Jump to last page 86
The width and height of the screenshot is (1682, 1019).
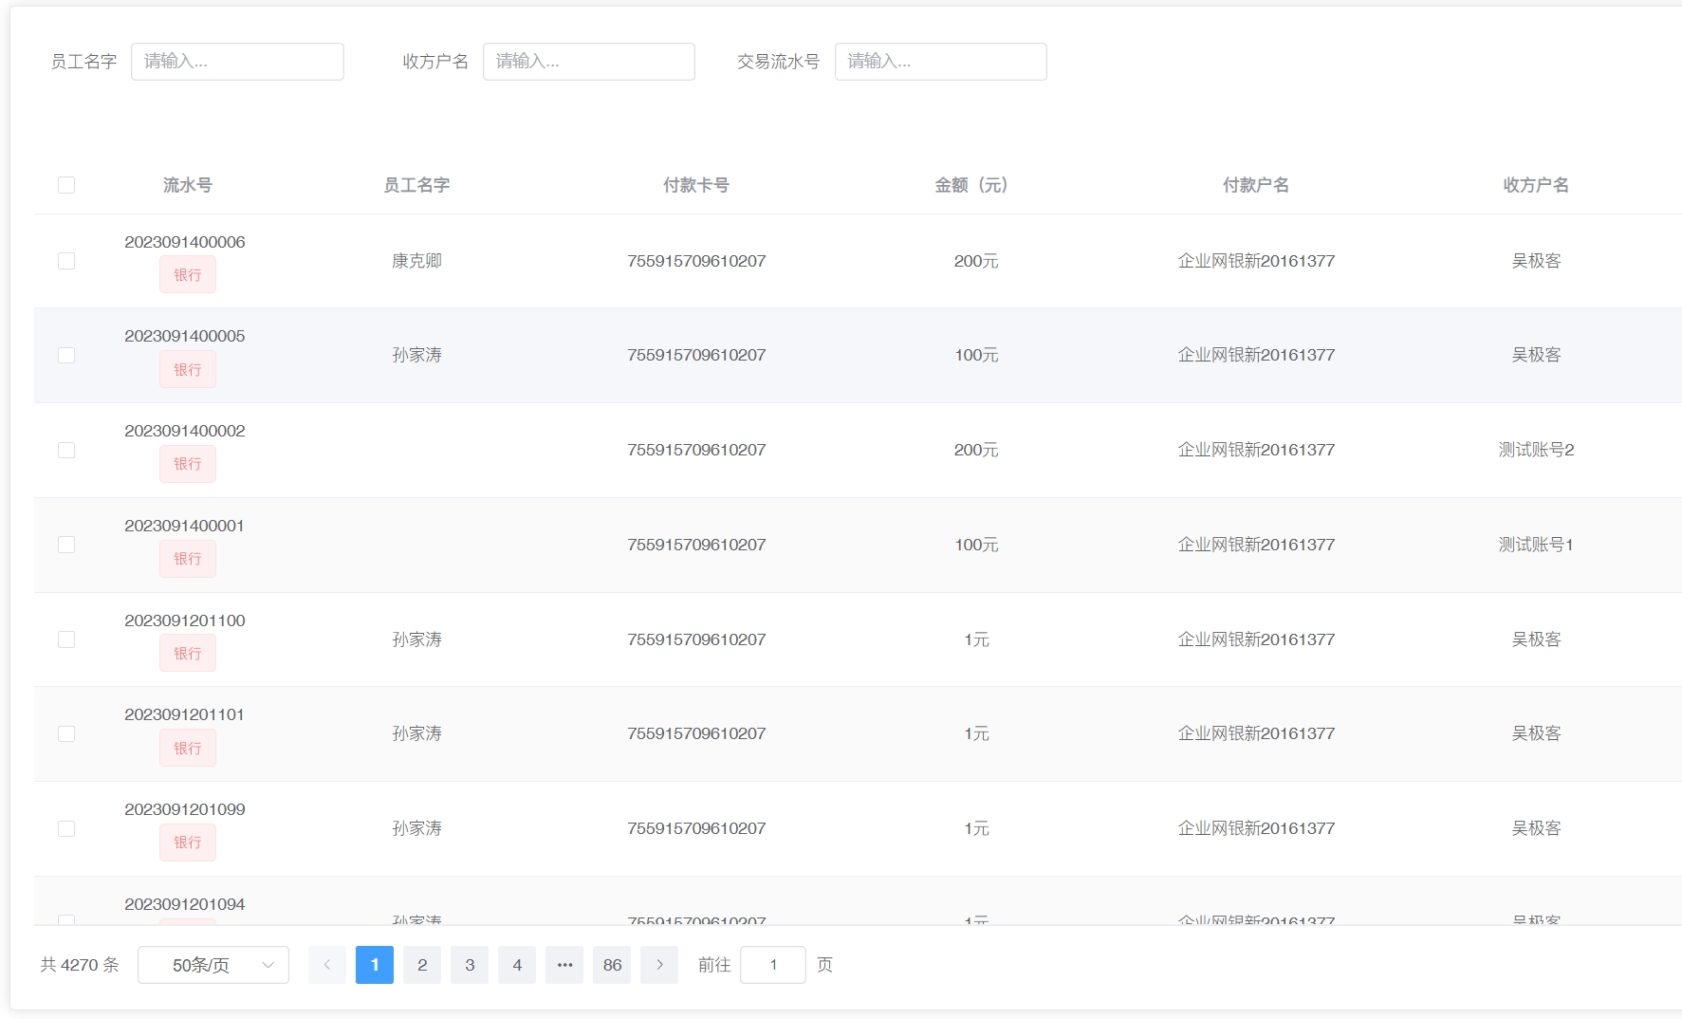click(612, 965)
